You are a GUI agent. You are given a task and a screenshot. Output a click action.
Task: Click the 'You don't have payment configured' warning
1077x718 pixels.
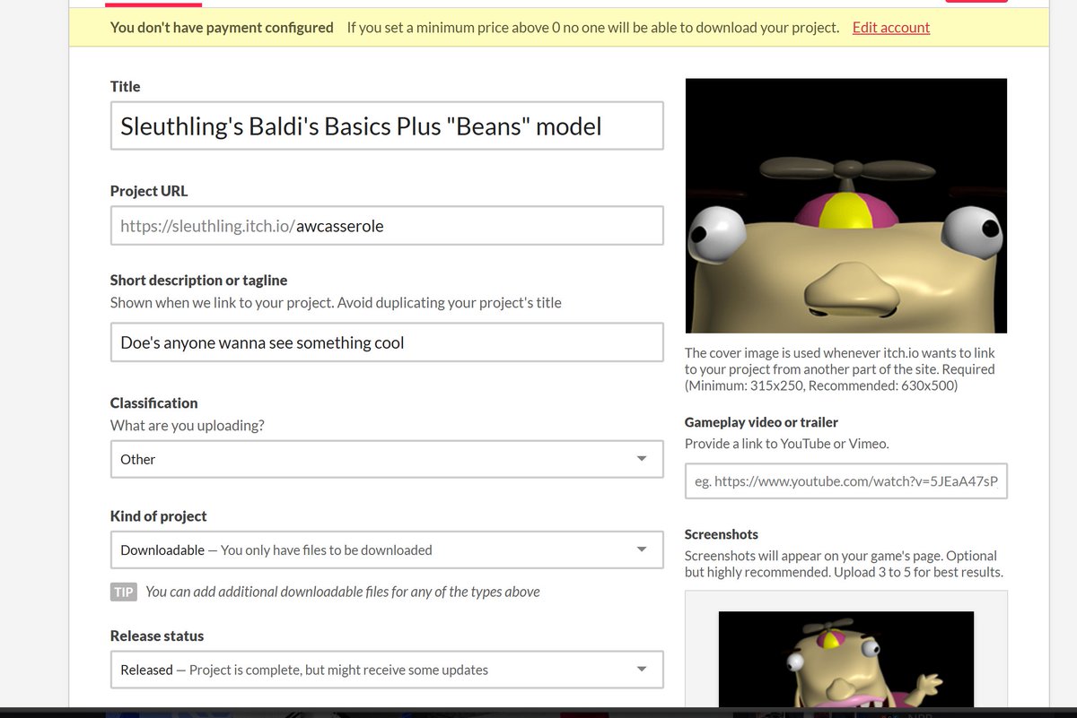[x=222, y=27]
